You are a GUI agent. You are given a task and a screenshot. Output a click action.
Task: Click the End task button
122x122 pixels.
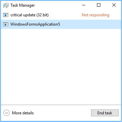[x=105, y=113]
